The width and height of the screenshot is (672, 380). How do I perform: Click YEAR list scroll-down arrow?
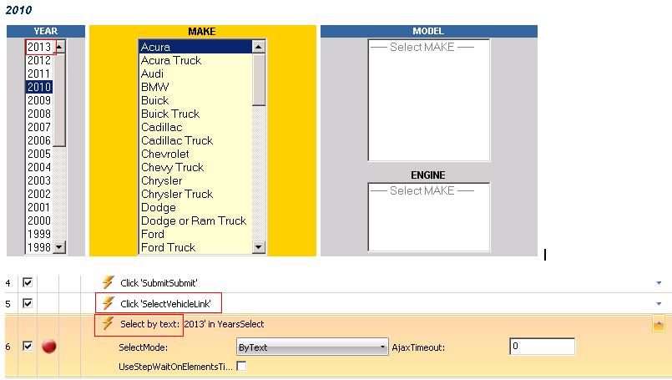click(x=59, y=247)
